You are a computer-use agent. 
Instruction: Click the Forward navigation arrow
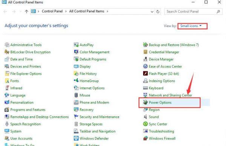[x=14, y=12]
